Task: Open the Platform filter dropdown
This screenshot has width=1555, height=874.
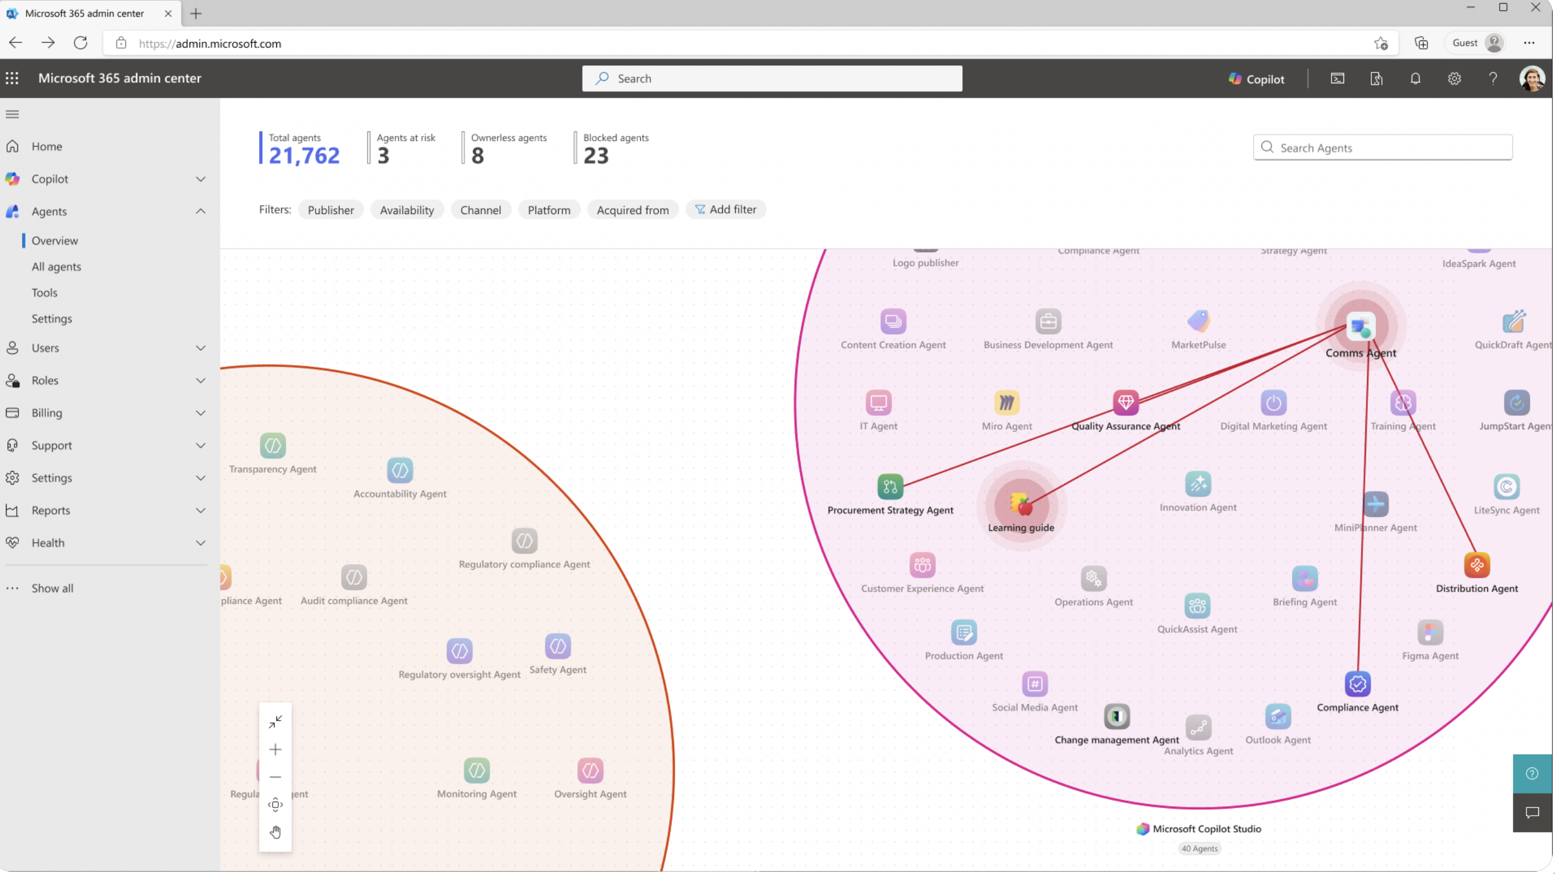Action: point(549,210)
